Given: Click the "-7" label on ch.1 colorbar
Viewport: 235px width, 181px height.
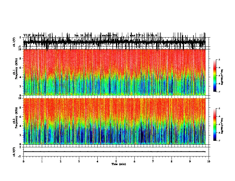Looking at the screenshot, I should (219, 92).
